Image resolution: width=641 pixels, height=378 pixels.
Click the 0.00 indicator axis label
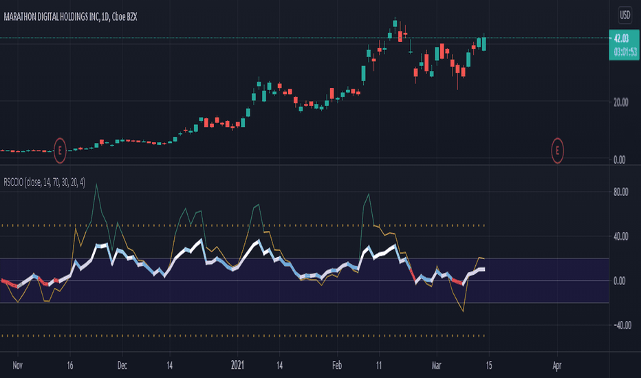tap(619, 281)
